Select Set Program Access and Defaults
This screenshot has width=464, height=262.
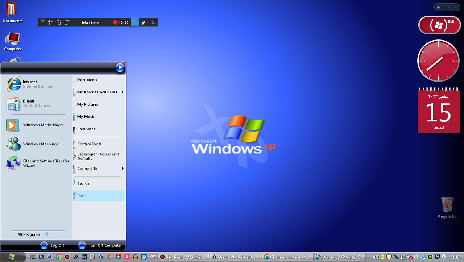(99, 156)
